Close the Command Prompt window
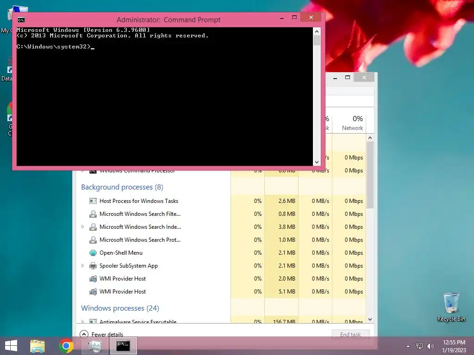This screenshot has width=474, height=355. [311, 18]
